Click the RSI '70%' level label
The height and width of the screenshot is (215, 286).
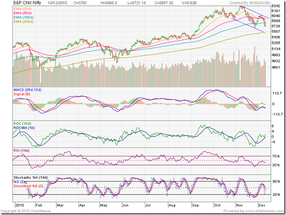[x=276, y=156]
